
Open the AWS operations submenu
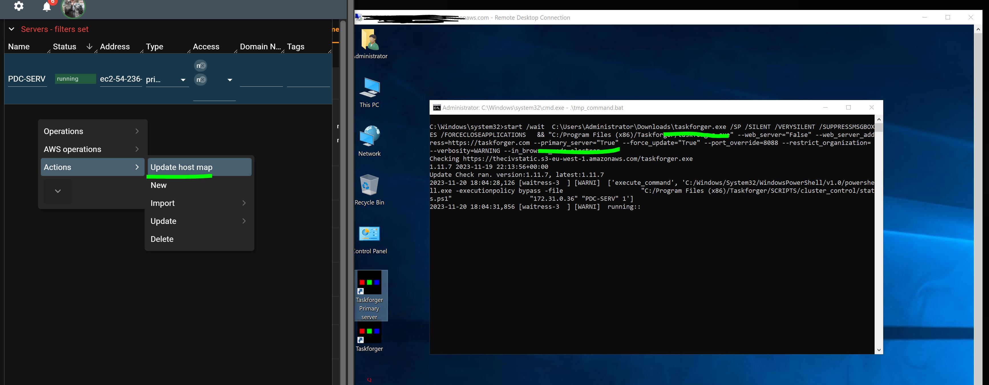pyautogui.click(x=92, y=149)
